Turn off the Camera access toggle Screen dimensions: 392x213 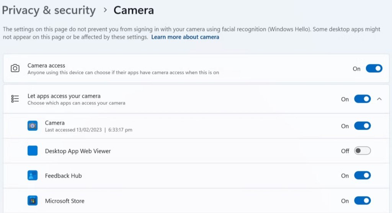tap(374, 68)
